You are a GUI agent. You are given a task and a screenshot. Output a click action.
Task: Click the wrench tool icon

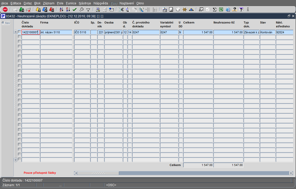click(81, 10)
